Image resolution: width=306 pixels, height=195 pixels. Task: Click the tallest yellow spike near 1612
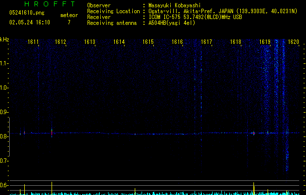pyautogui.click(x=52, y=188)
